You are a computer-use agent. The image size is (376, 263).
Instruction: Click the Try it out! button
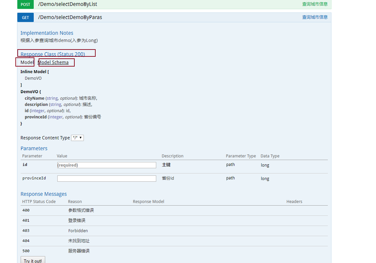(x=33, y=260)
